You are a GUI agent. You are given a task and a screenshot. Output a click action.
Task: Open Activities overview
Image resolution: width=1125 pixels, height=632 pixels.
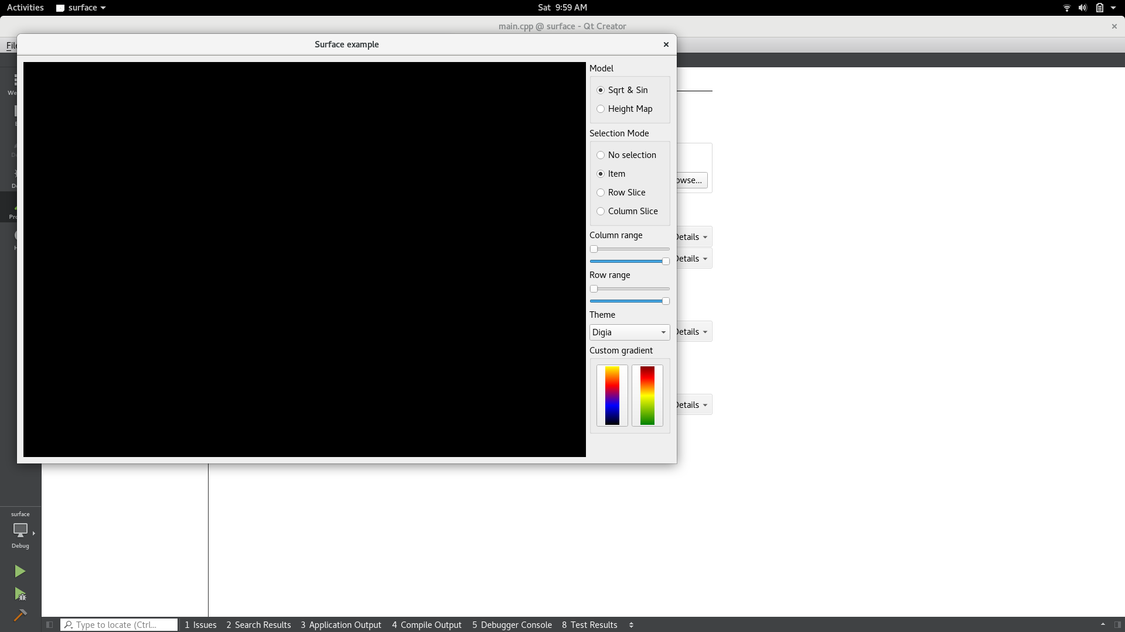click(x=25, y=8)
